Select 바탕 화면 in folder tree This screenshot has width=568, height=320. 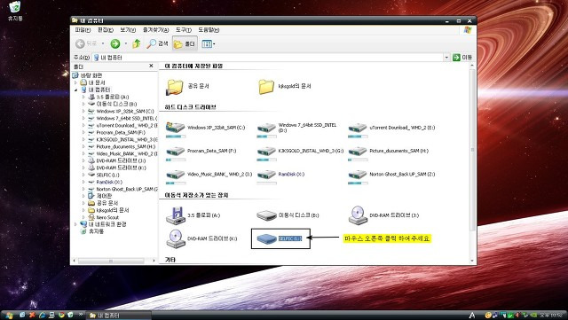91,75
